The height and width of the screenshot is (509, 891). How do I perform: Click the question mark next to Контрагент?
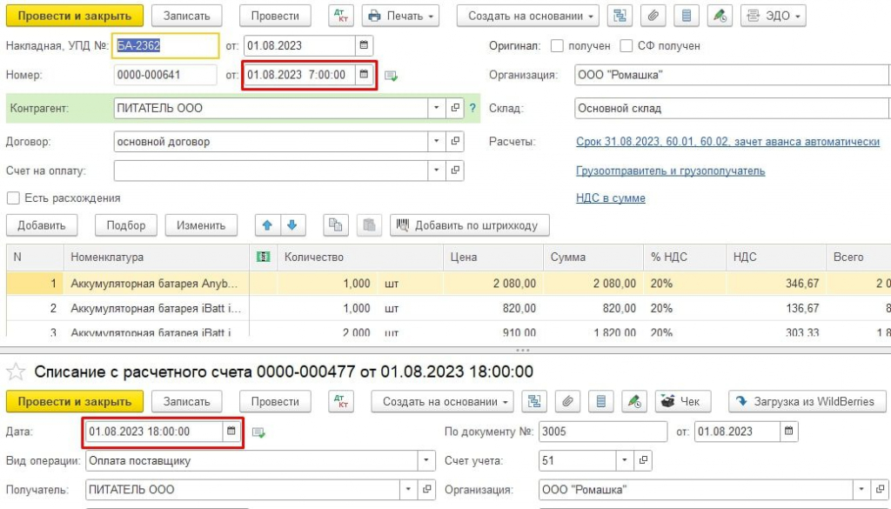point(472,108)
